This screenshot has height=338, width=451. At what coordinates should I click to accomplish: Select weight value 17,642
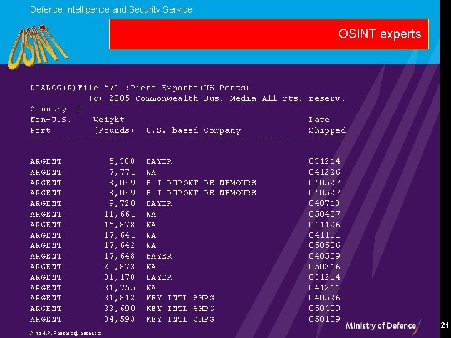click(x=120, y=246)
